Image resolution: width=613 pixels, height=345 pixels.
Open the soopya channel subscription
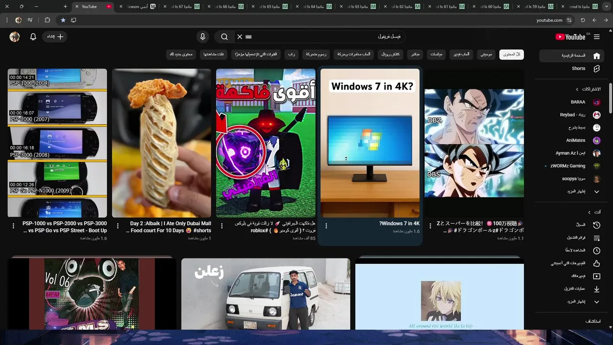click(571, 179)
